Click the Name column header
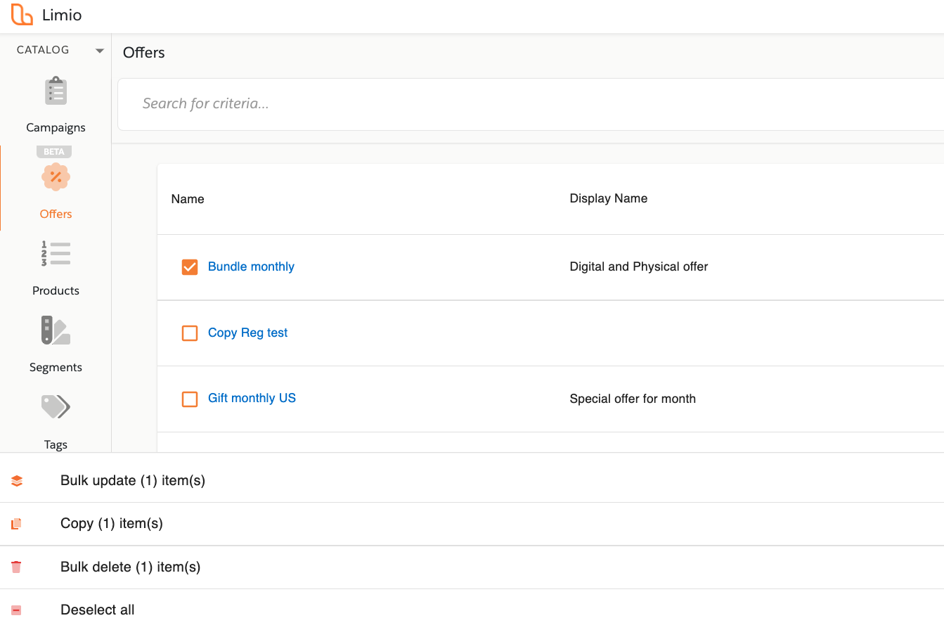Viewport: 944px width, 637px height. pos(188,199)
